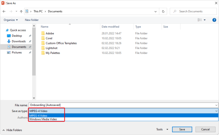Select the Adobe folder
Viewport: 219px width, 135px height.
pyautogui.click(x=50, y=33)
